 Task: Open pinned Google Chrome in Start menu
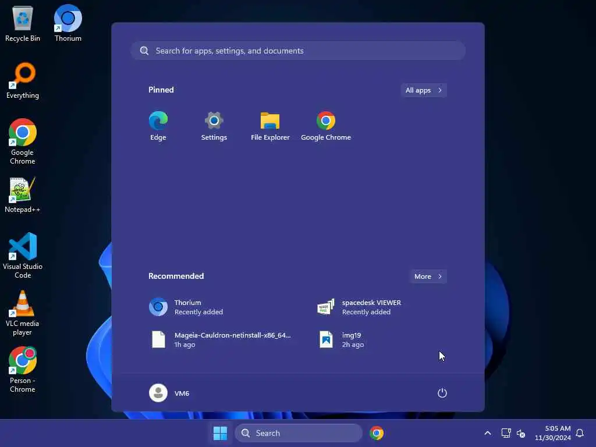coord(326,126)
